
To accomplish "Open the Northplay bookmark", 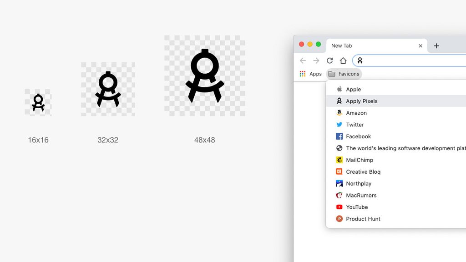I will (359, 183).
